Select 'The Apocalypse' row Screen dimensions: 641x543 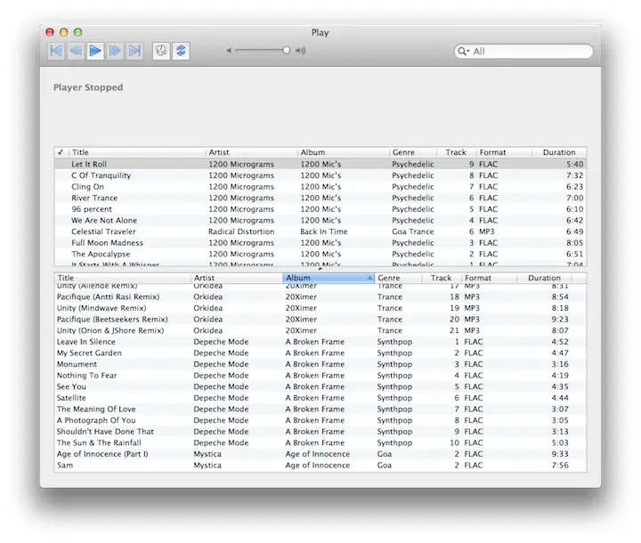[x=320, y=254]
